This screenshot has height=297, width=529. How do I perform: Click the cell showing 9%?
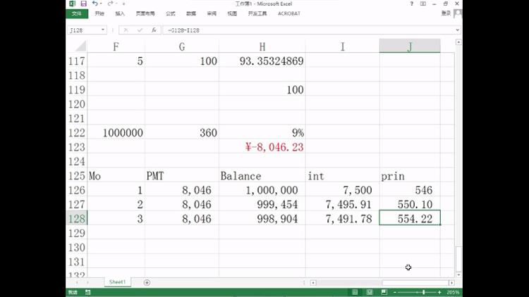pos(262,133)
